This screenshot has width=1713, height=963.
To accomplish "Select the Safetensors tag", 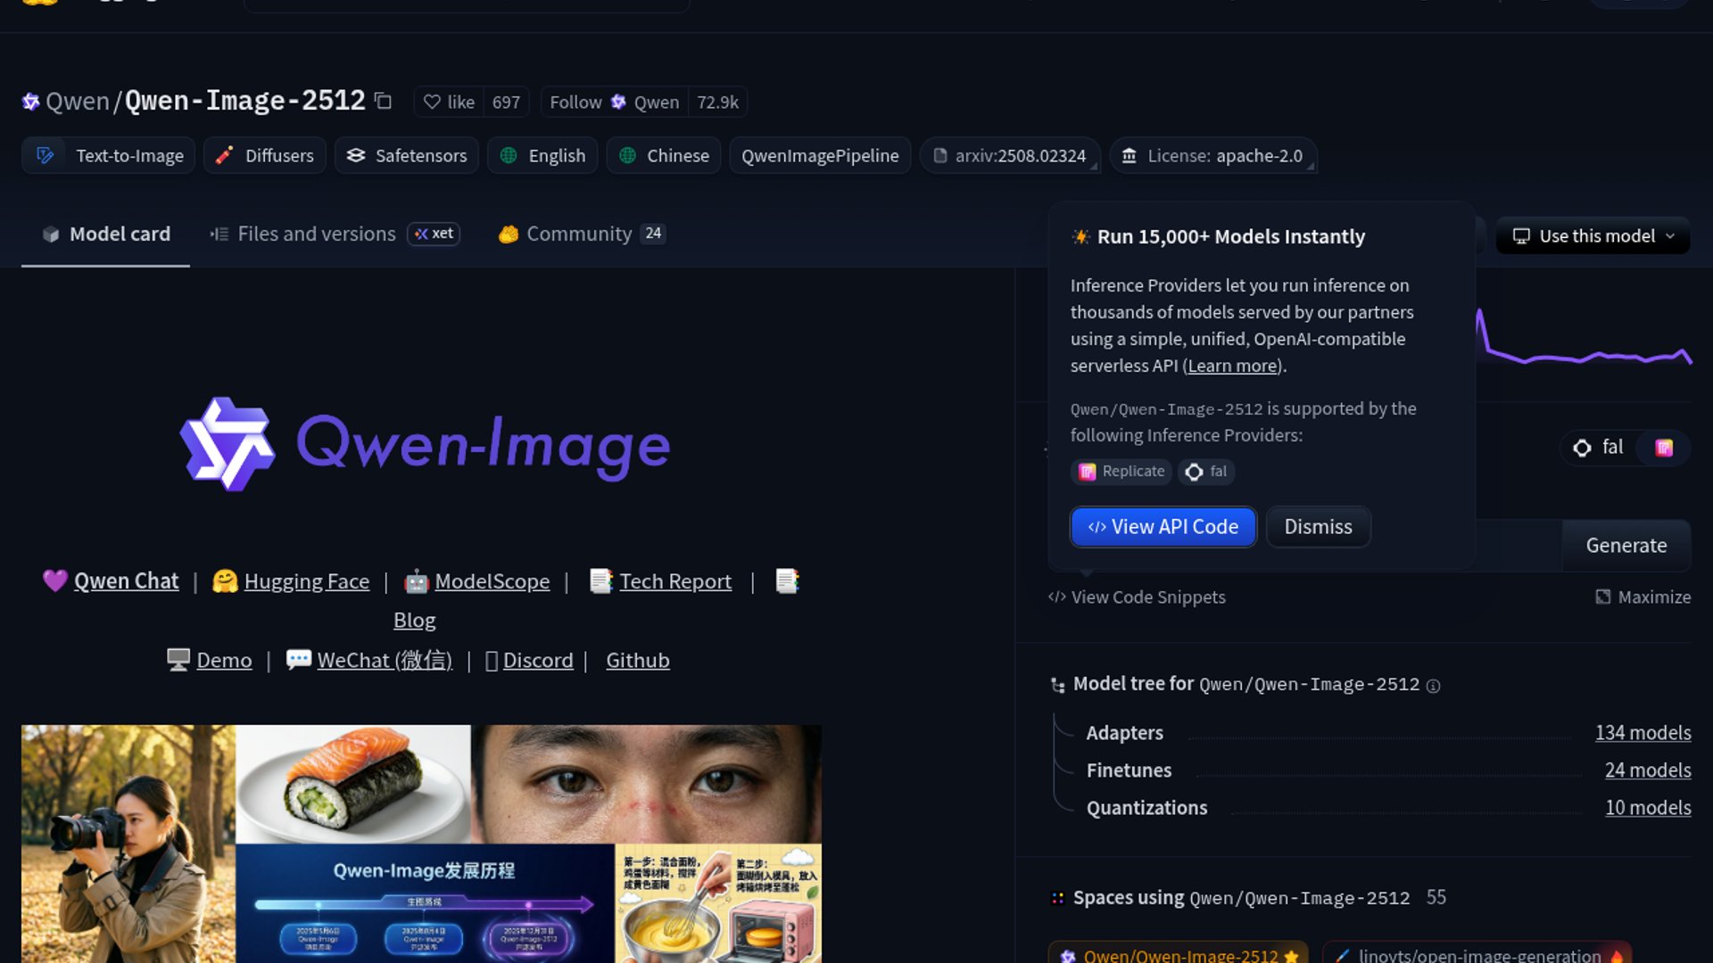I will [407, 156].
